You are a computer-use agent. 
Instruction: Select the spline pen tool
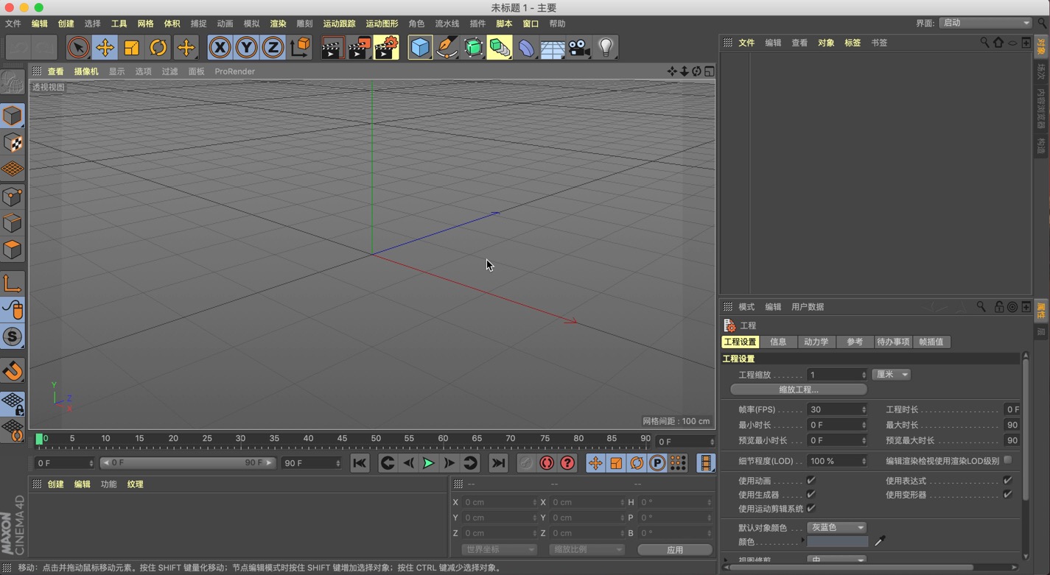pos(447,48)
